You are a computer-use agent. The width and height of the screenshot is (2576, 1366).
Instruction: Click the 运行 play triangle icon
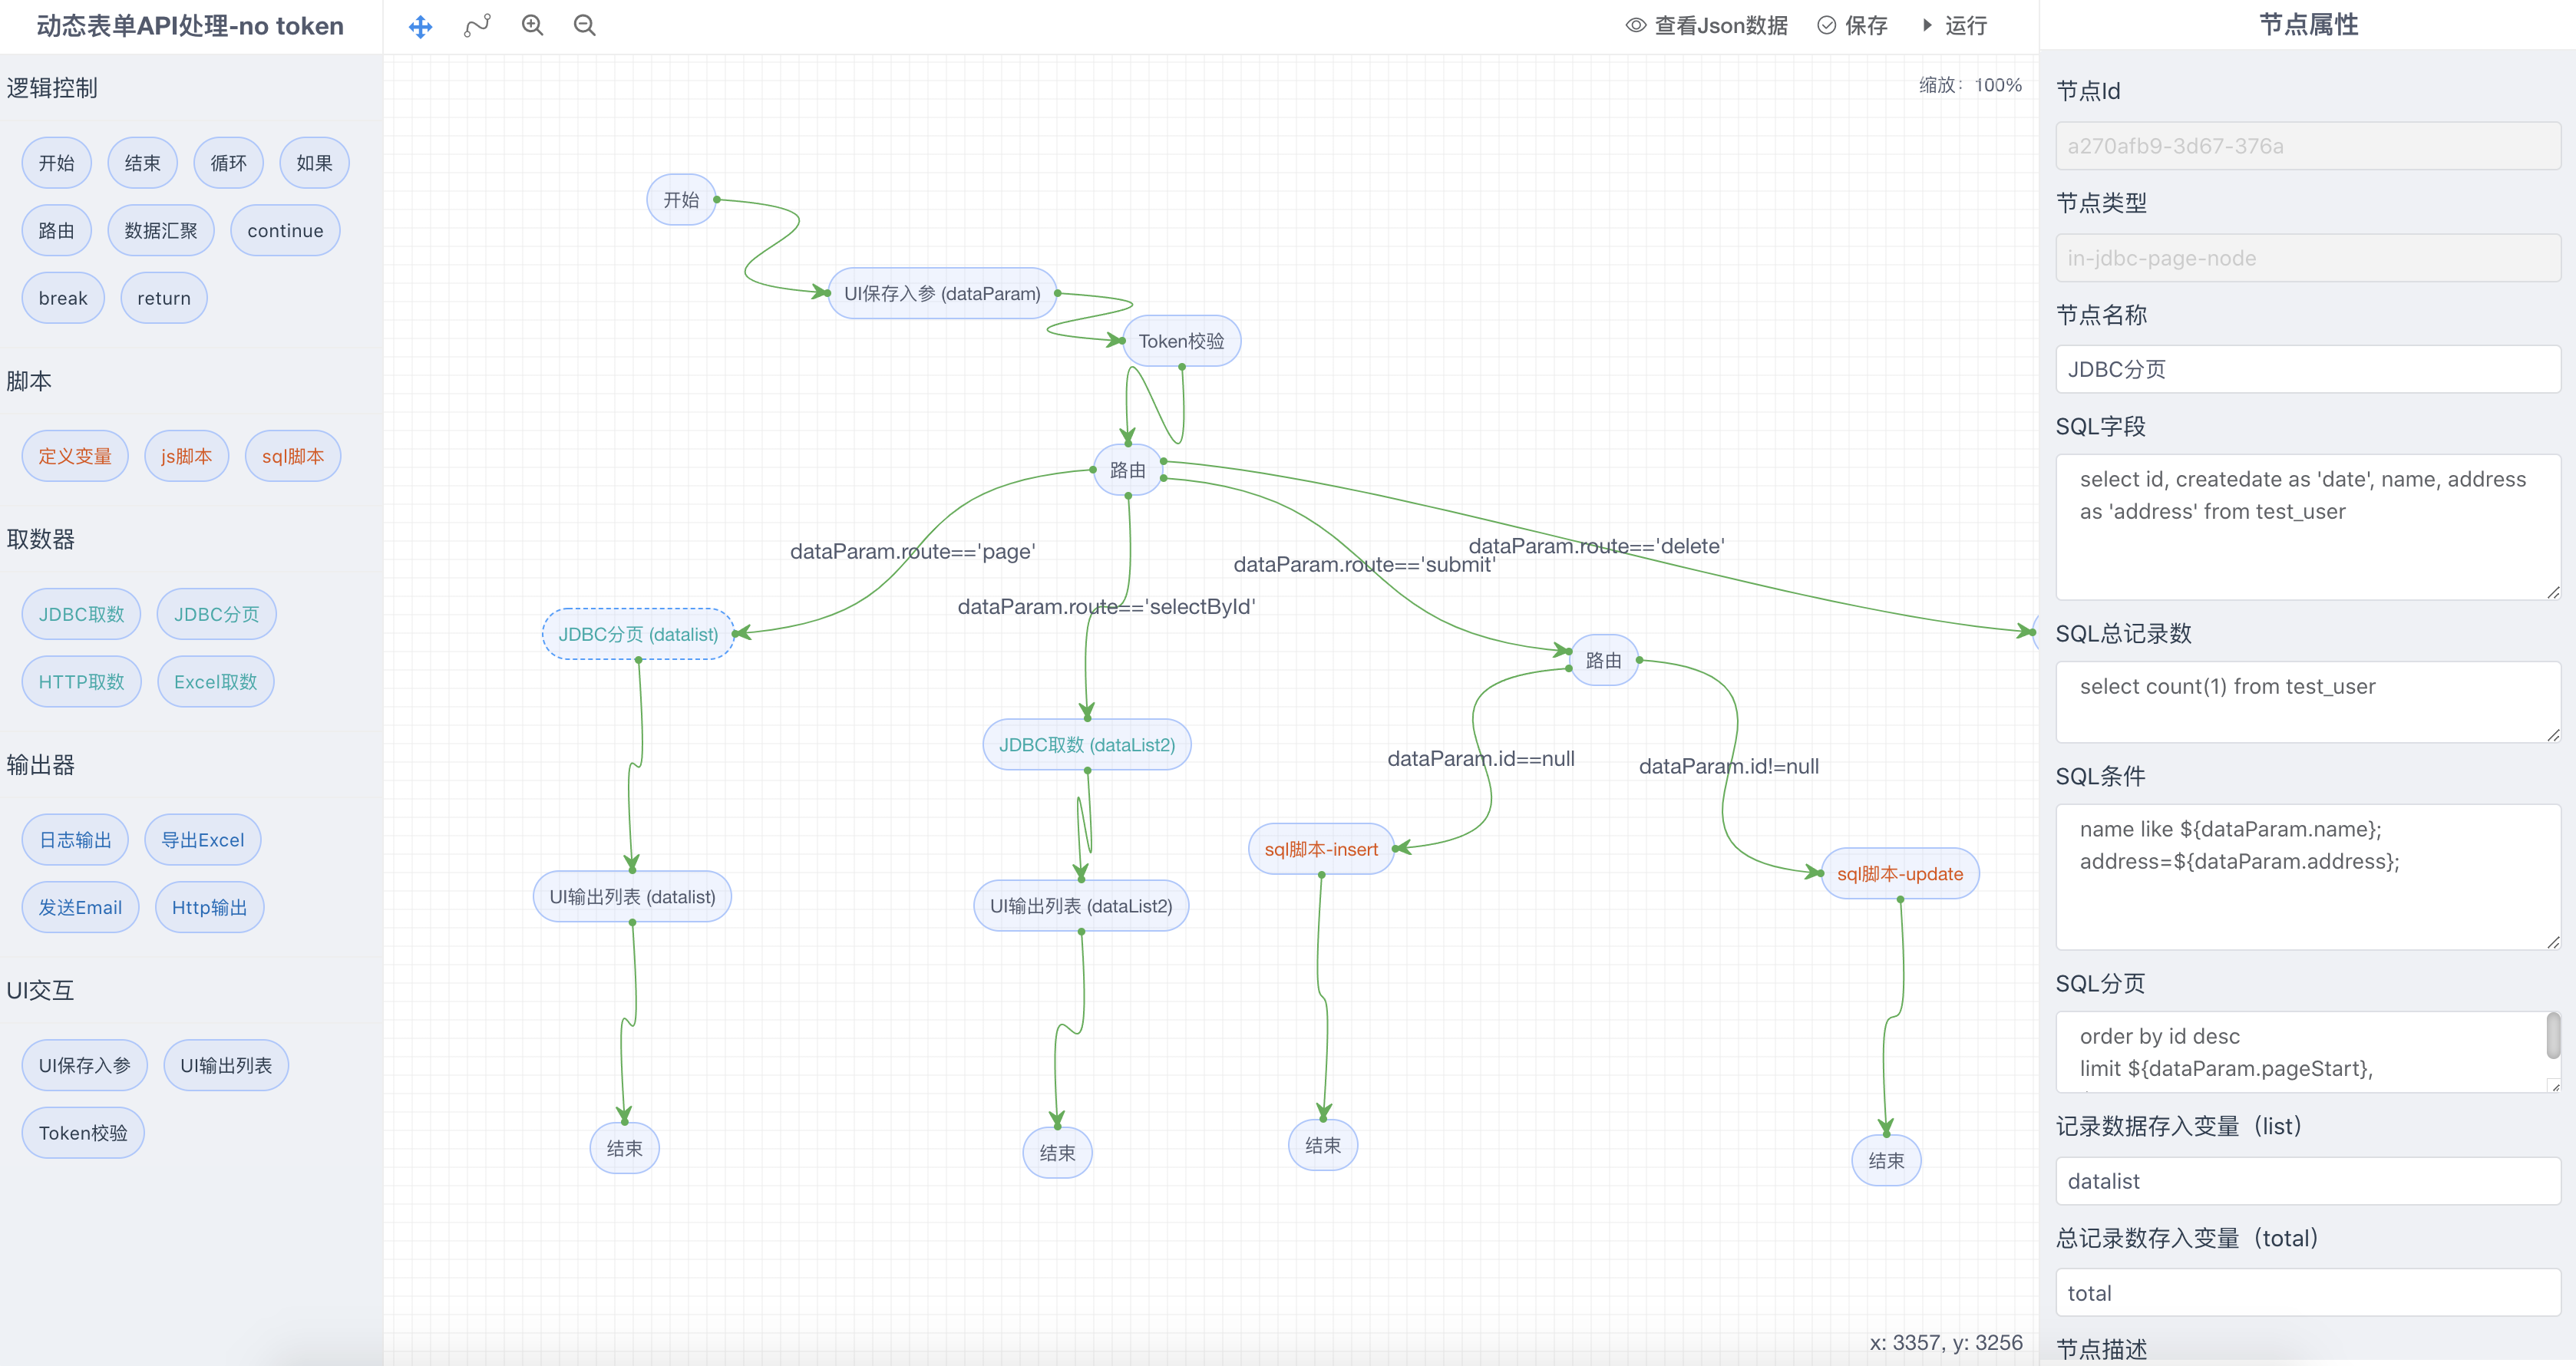pyautogui.click(x=1928, y=26)
